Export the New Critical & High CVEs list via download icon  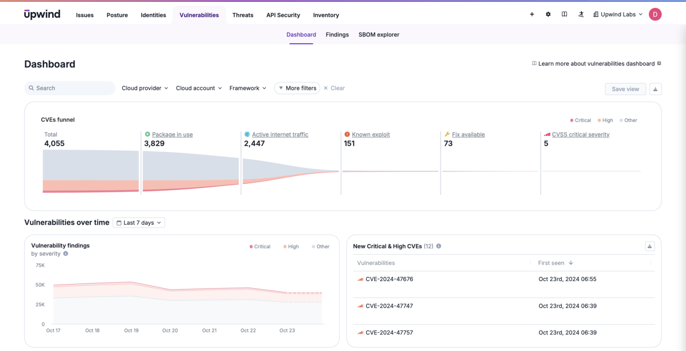(x=649, y=246)
